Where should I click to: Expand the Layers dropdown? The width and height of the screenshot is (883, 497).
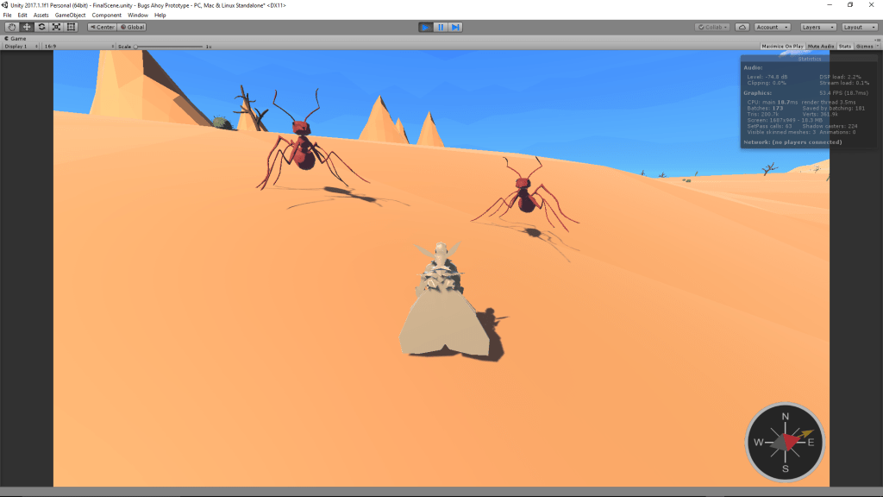[817, 27]
